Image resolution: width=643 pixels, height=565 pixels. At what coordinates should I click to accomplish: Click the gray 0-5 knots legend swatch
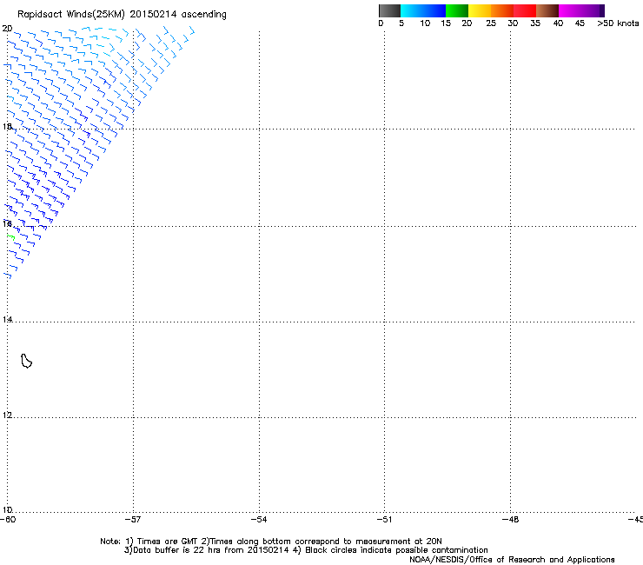(x=389, y=10)
